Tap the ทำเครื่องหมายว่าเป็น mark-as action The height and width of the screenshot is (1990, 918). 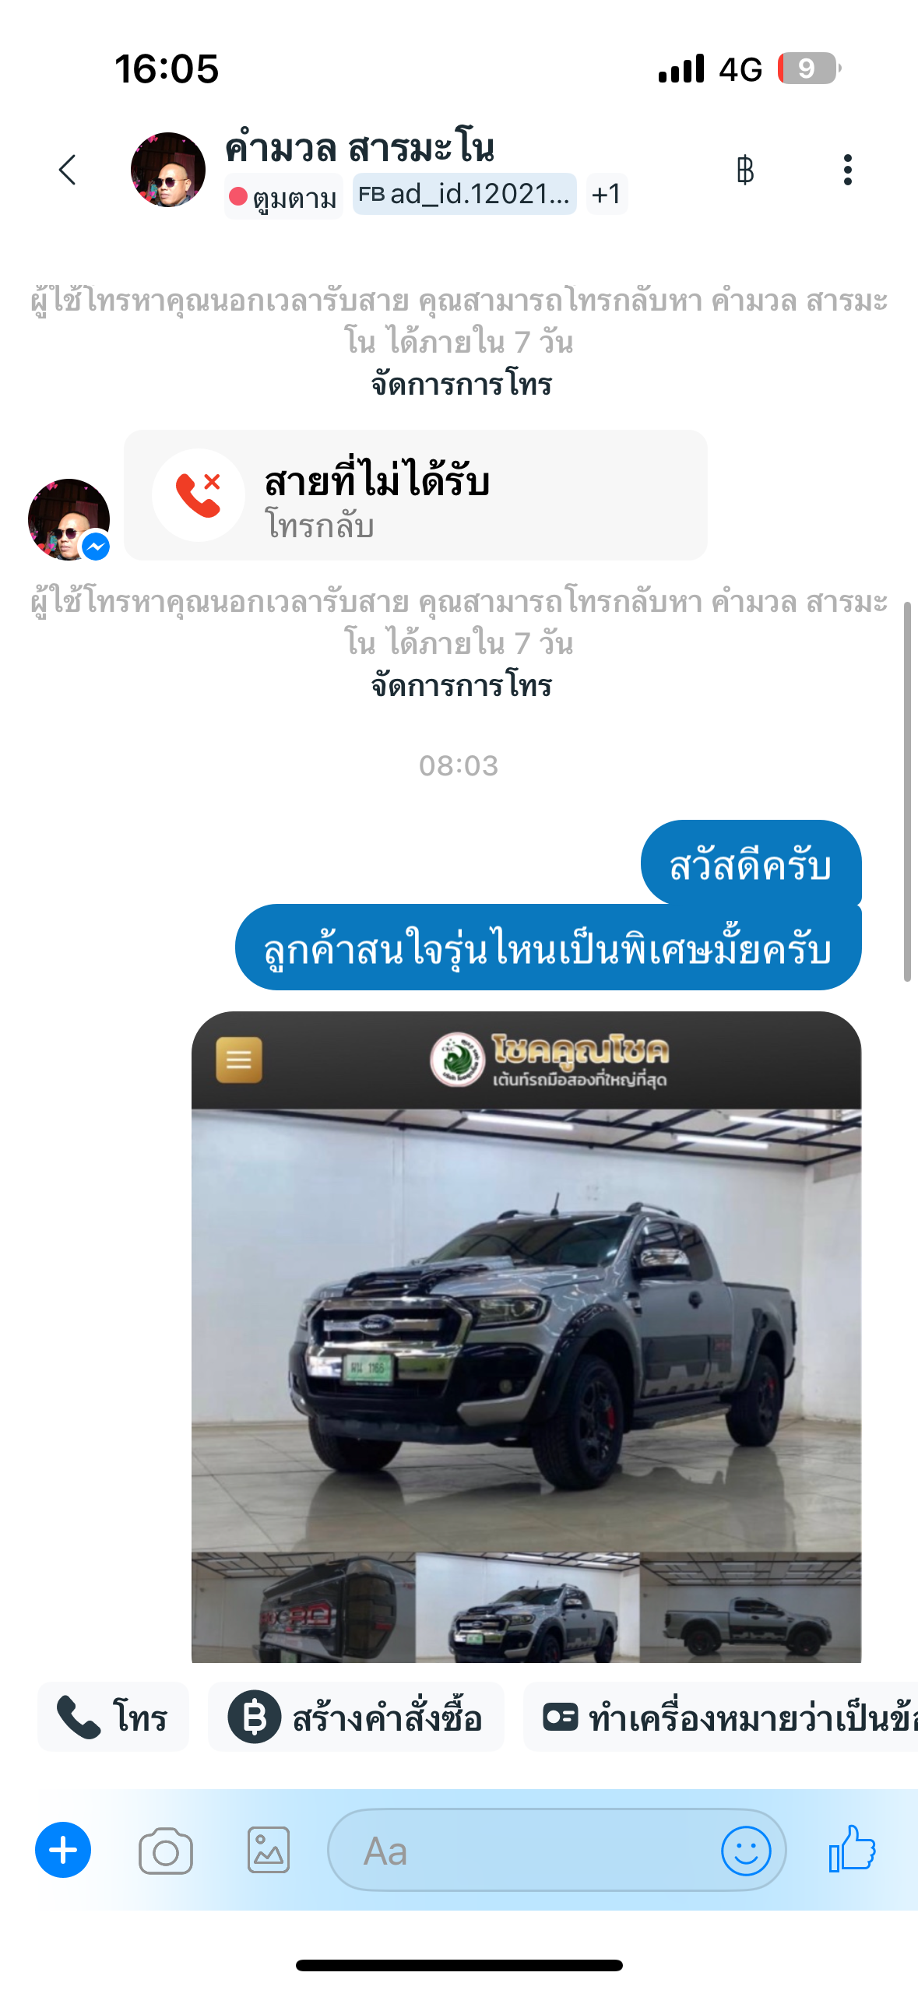click(x=720, y=1717)
